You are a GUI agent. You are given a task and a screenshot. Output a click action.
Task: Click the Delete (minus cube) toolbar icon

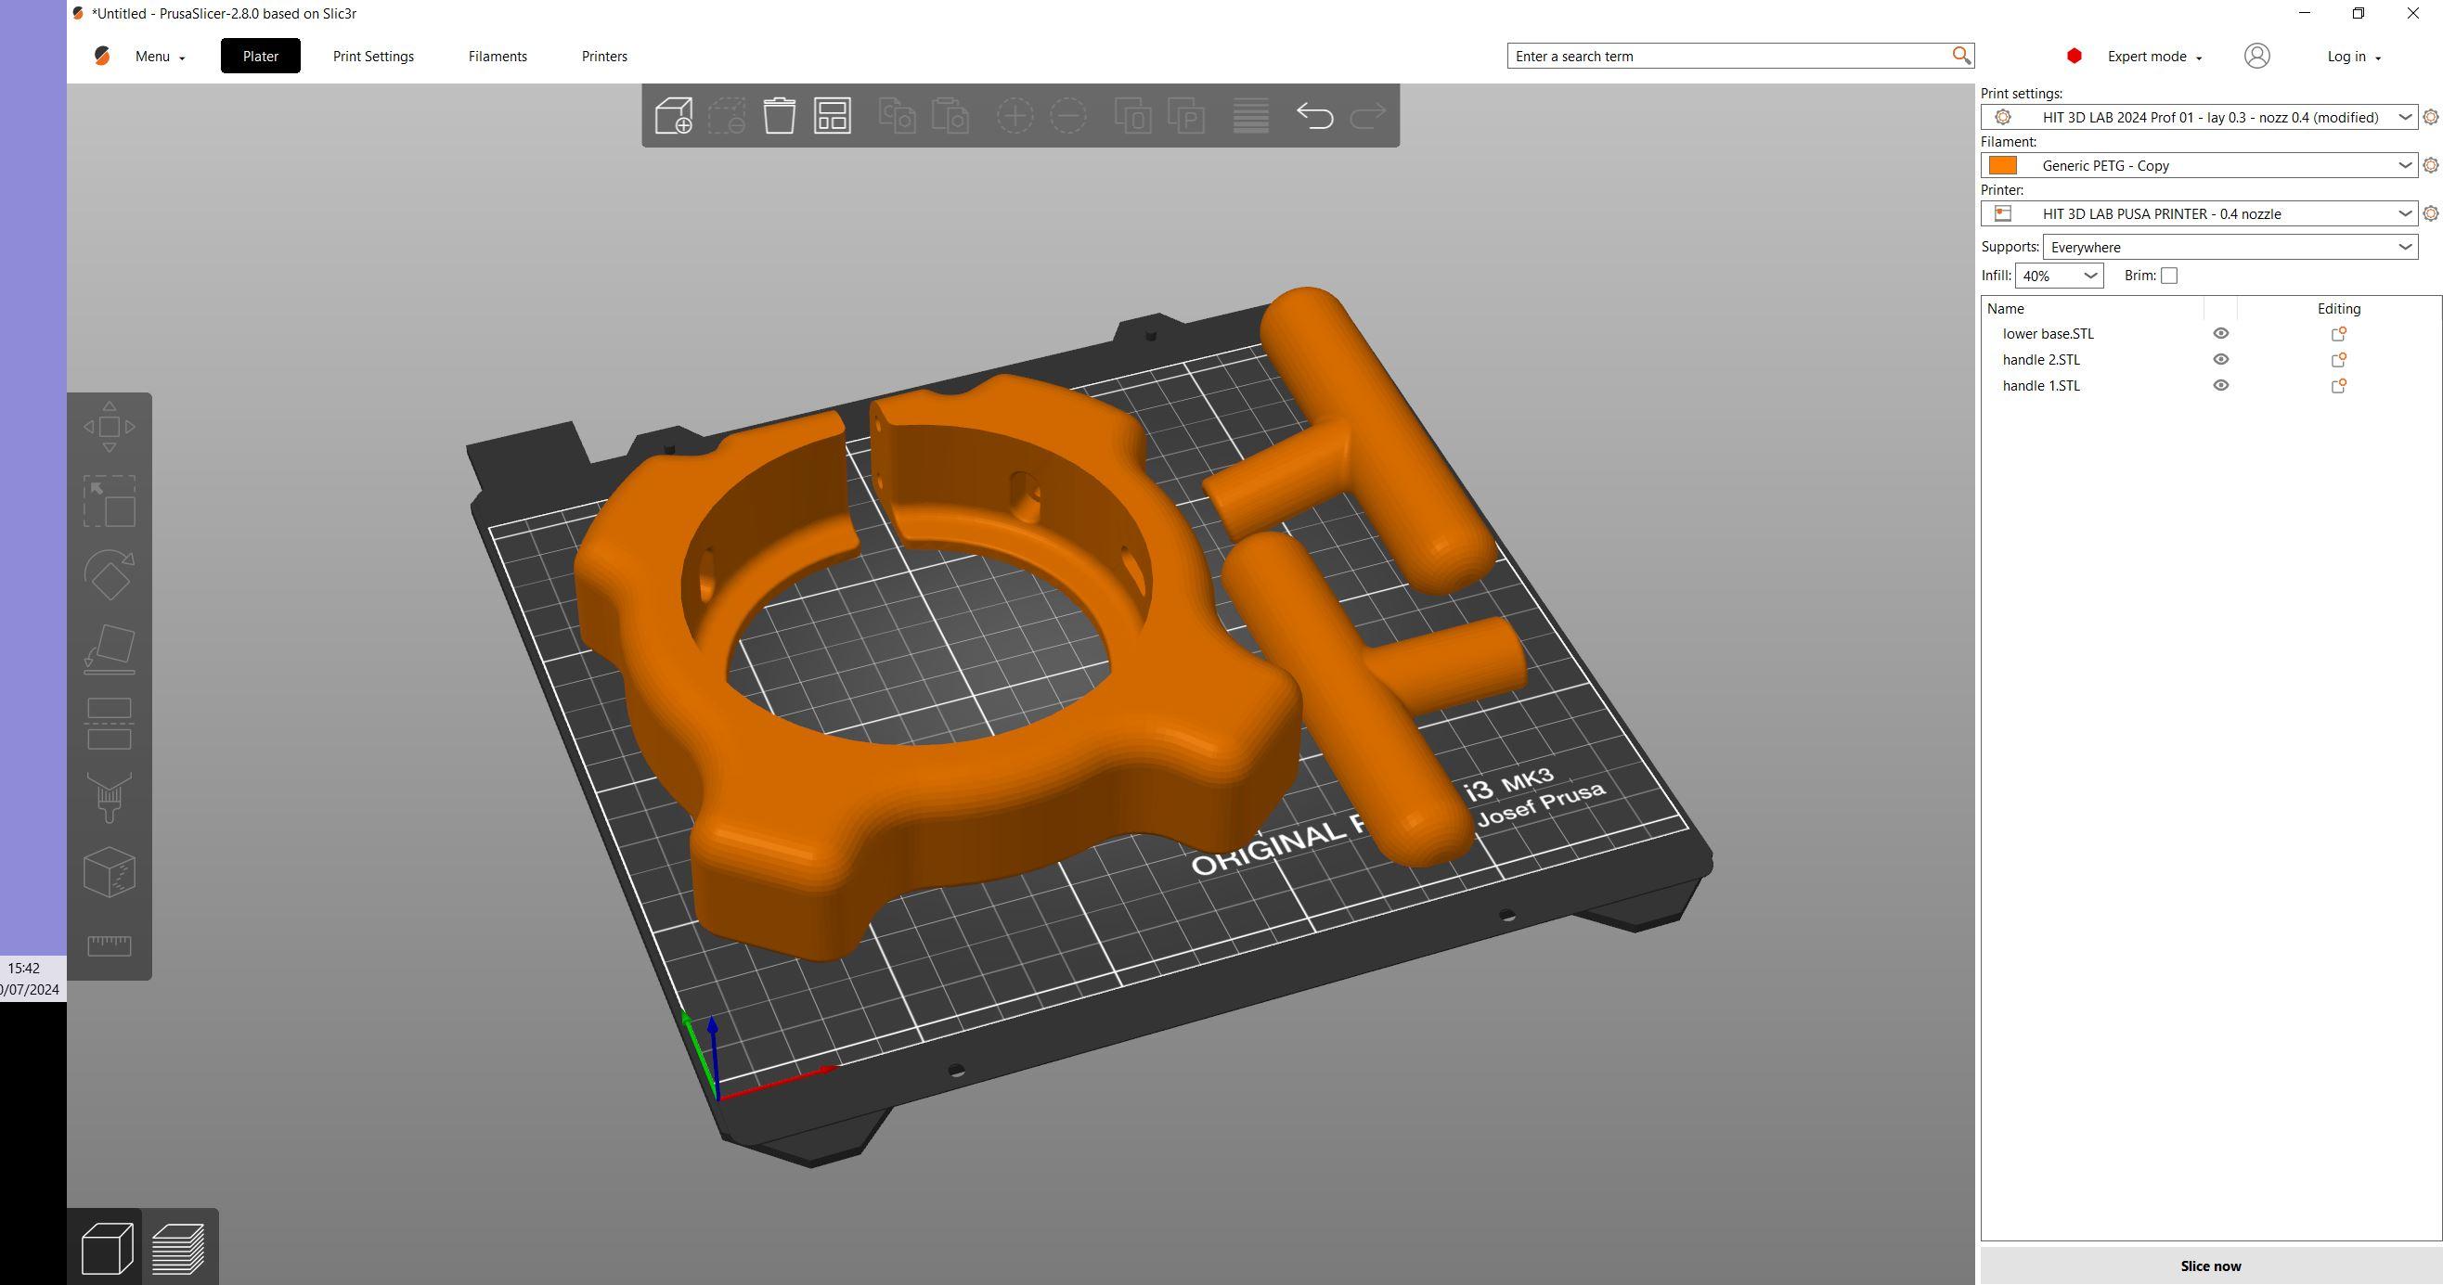point(727,116)
